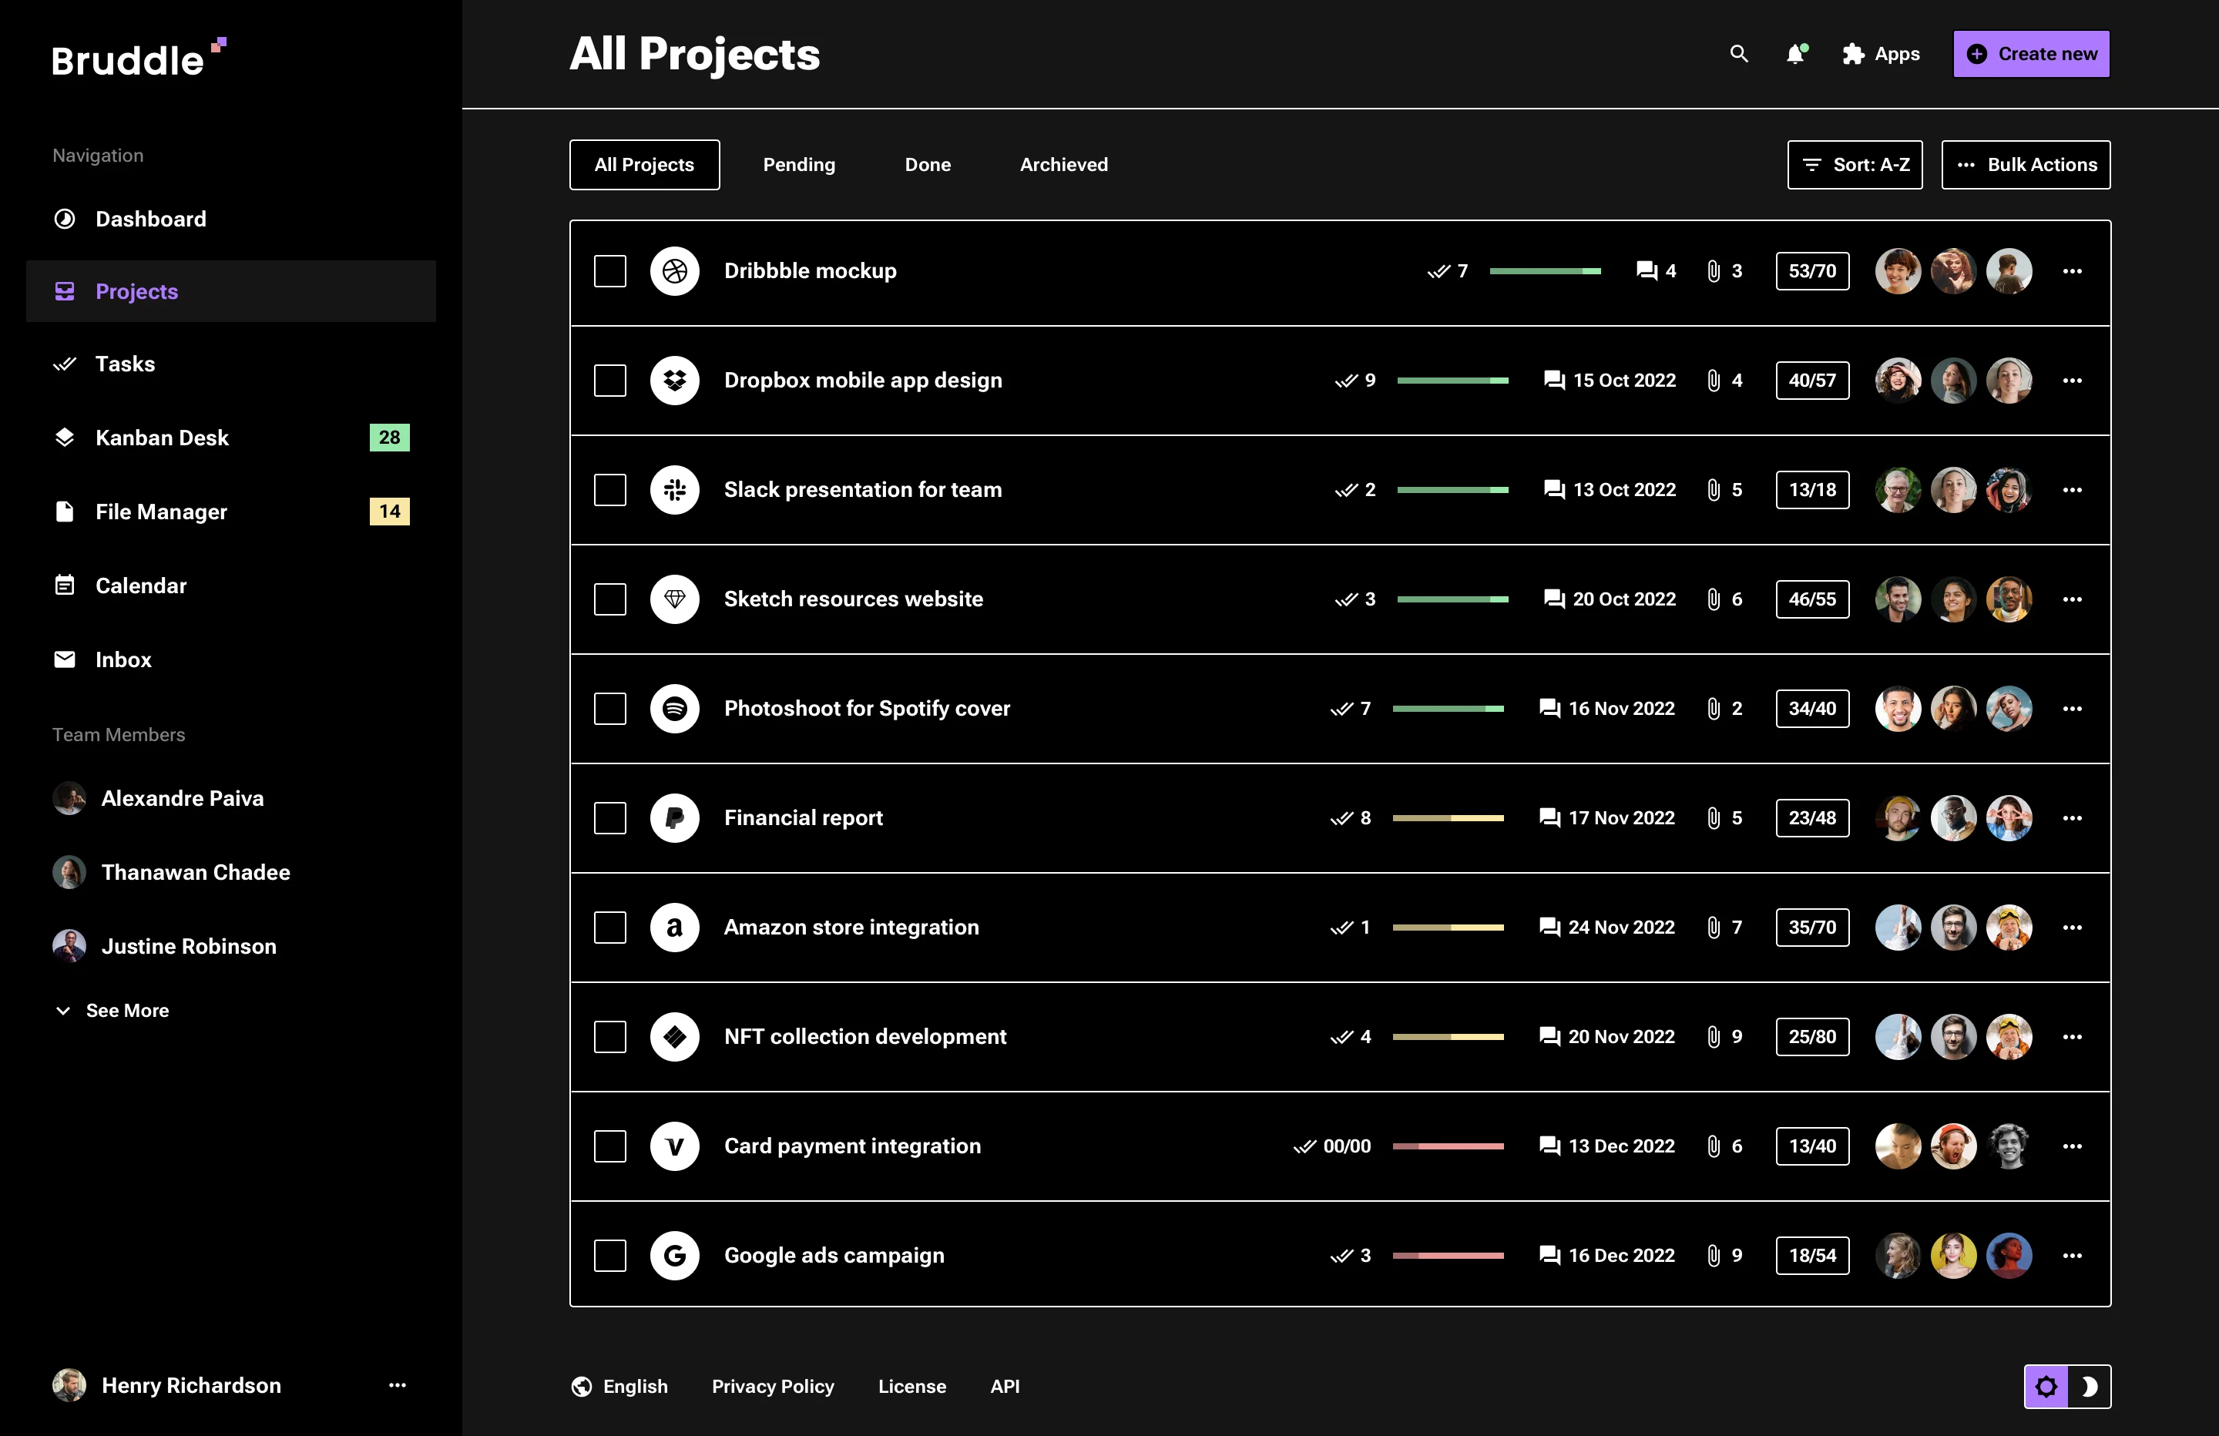Click the progress bar of Sketch resources website
The height and width of the screenshot is (1436, 2219).
[x=1452, y=599]
